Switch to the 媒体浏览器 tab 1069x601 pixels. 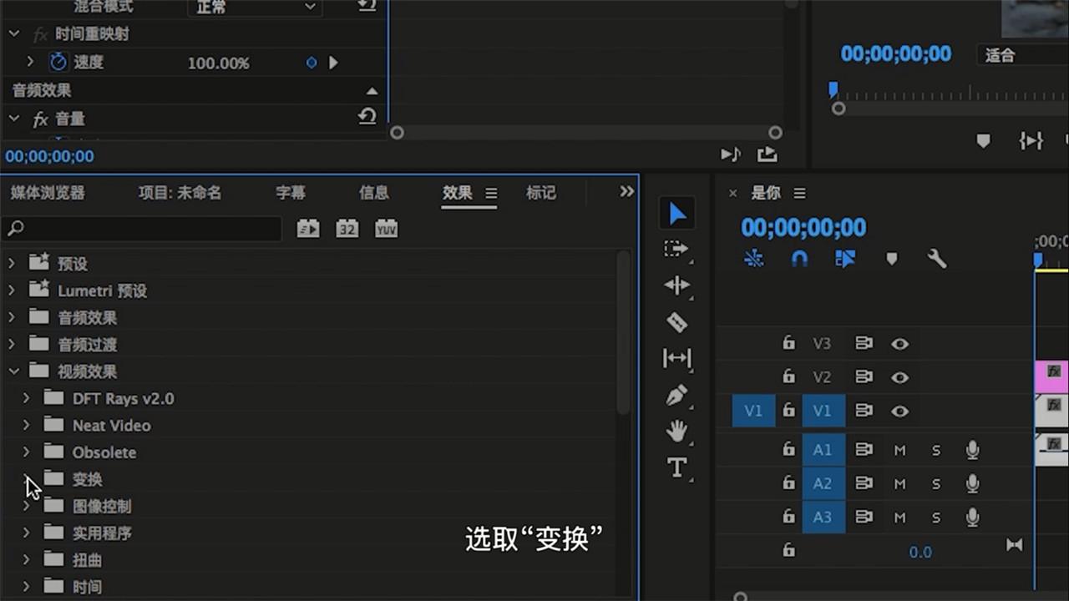tap(48, 193)
